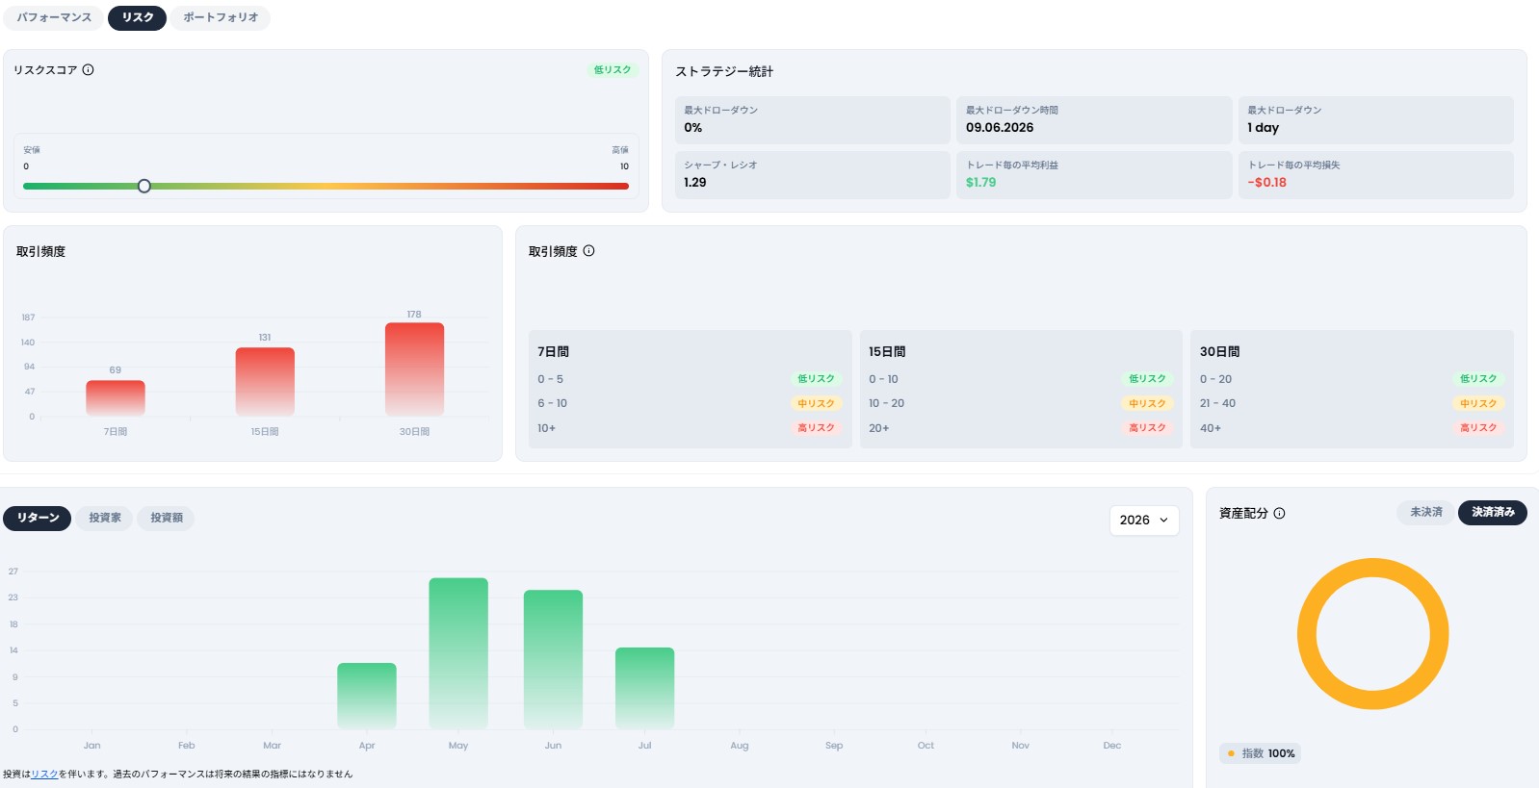Select the orange donut allocation chart
This screenshot has height=788, width=1539.
[1372, 634]
